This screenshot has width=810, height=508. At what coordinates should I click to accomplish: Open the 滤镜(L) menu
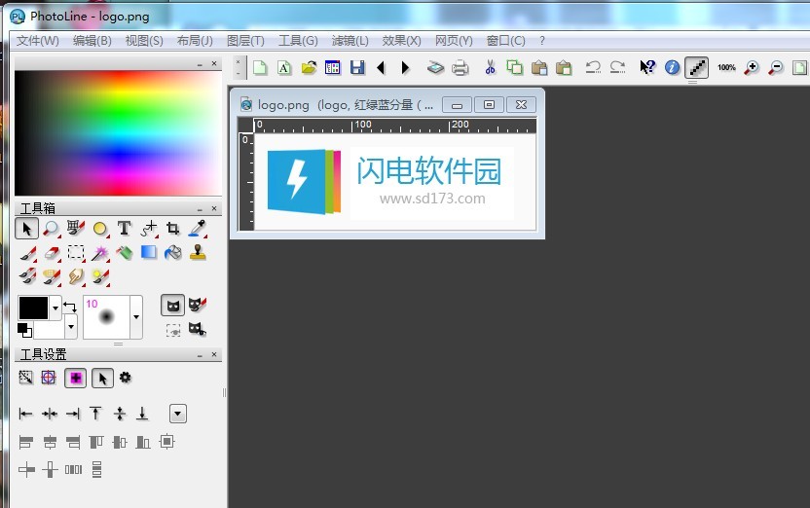[x=350, y=40]
